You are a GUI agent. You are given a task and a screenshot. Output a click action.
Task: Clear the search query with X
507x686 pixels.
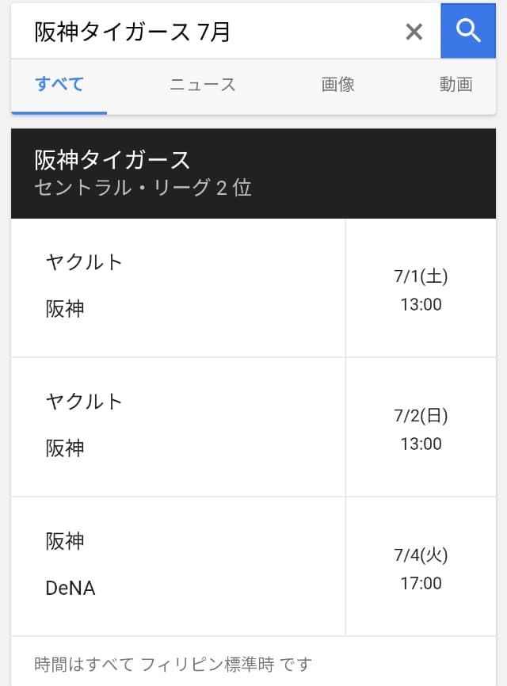pos(414,32)
